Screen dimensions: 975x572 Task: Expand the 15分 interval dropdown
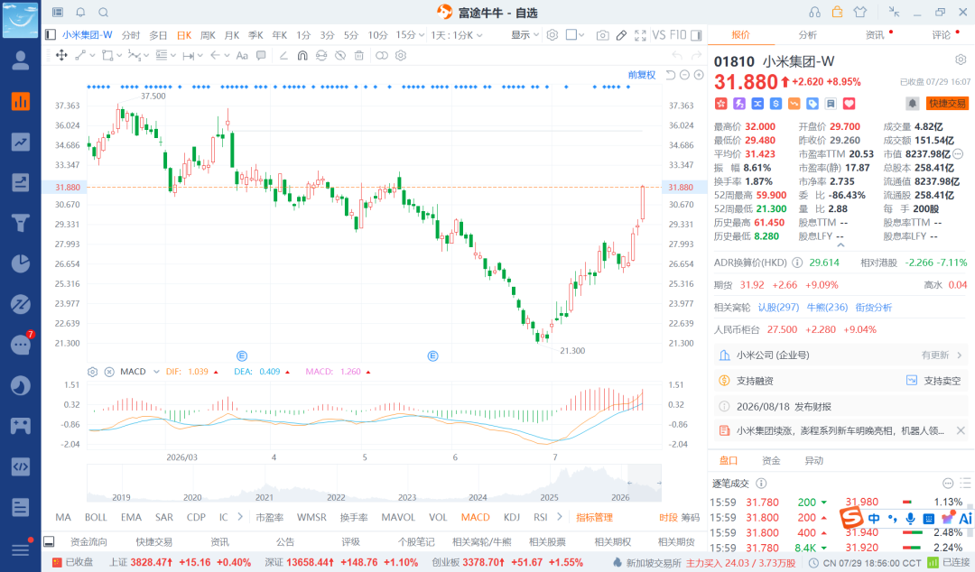point(410,35)
